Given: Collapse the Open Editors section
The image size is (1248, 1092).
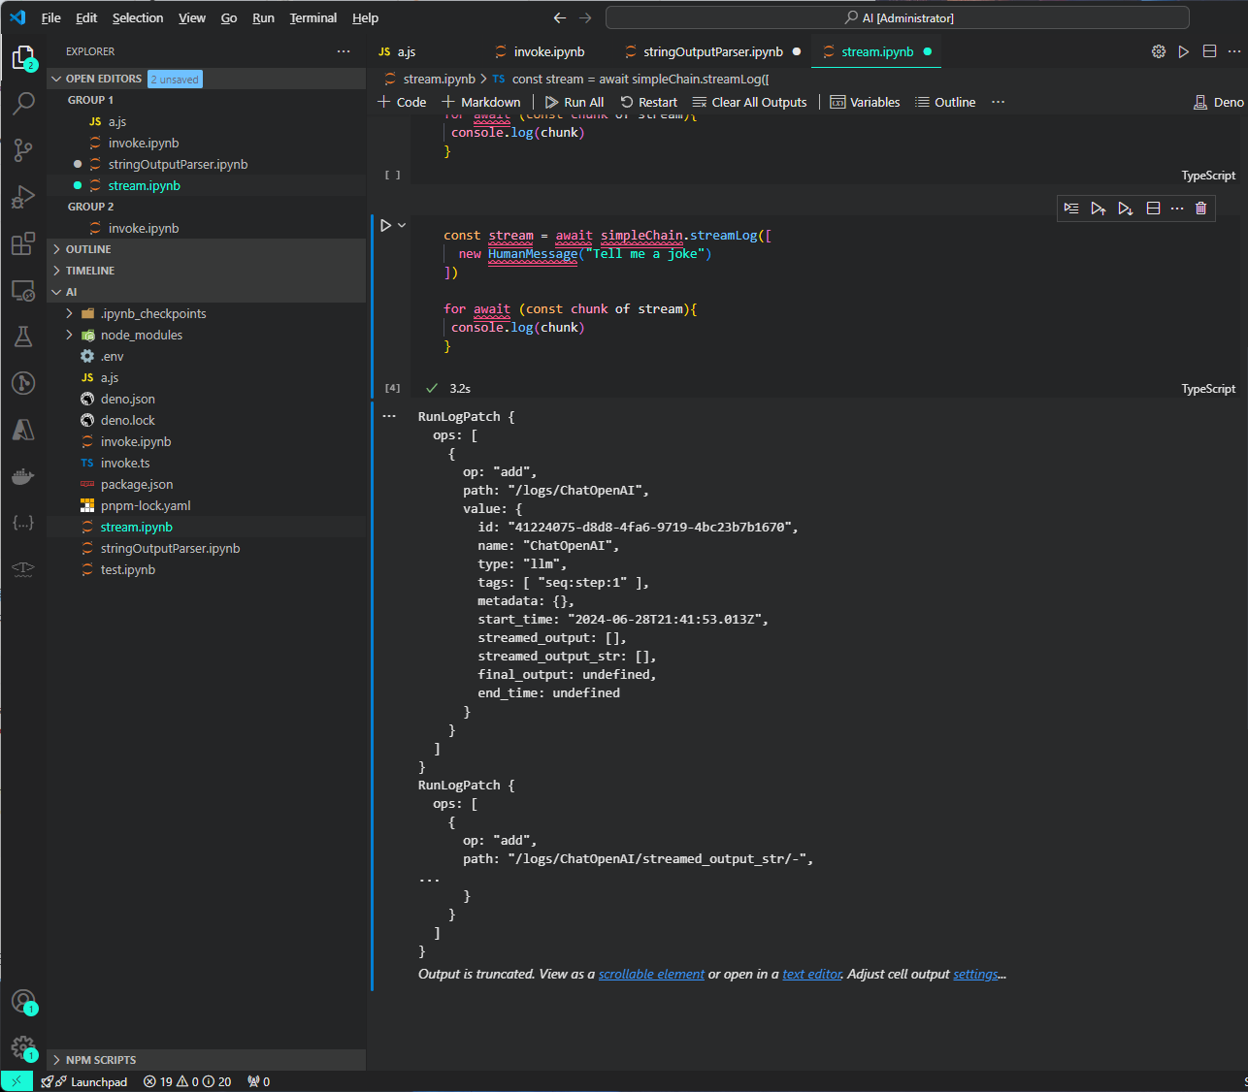Looking at the screenshot, I should [x=206, y=79].
